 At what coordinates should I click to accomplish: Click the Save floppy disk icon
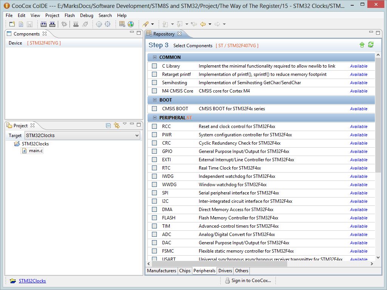click(29, 24)
